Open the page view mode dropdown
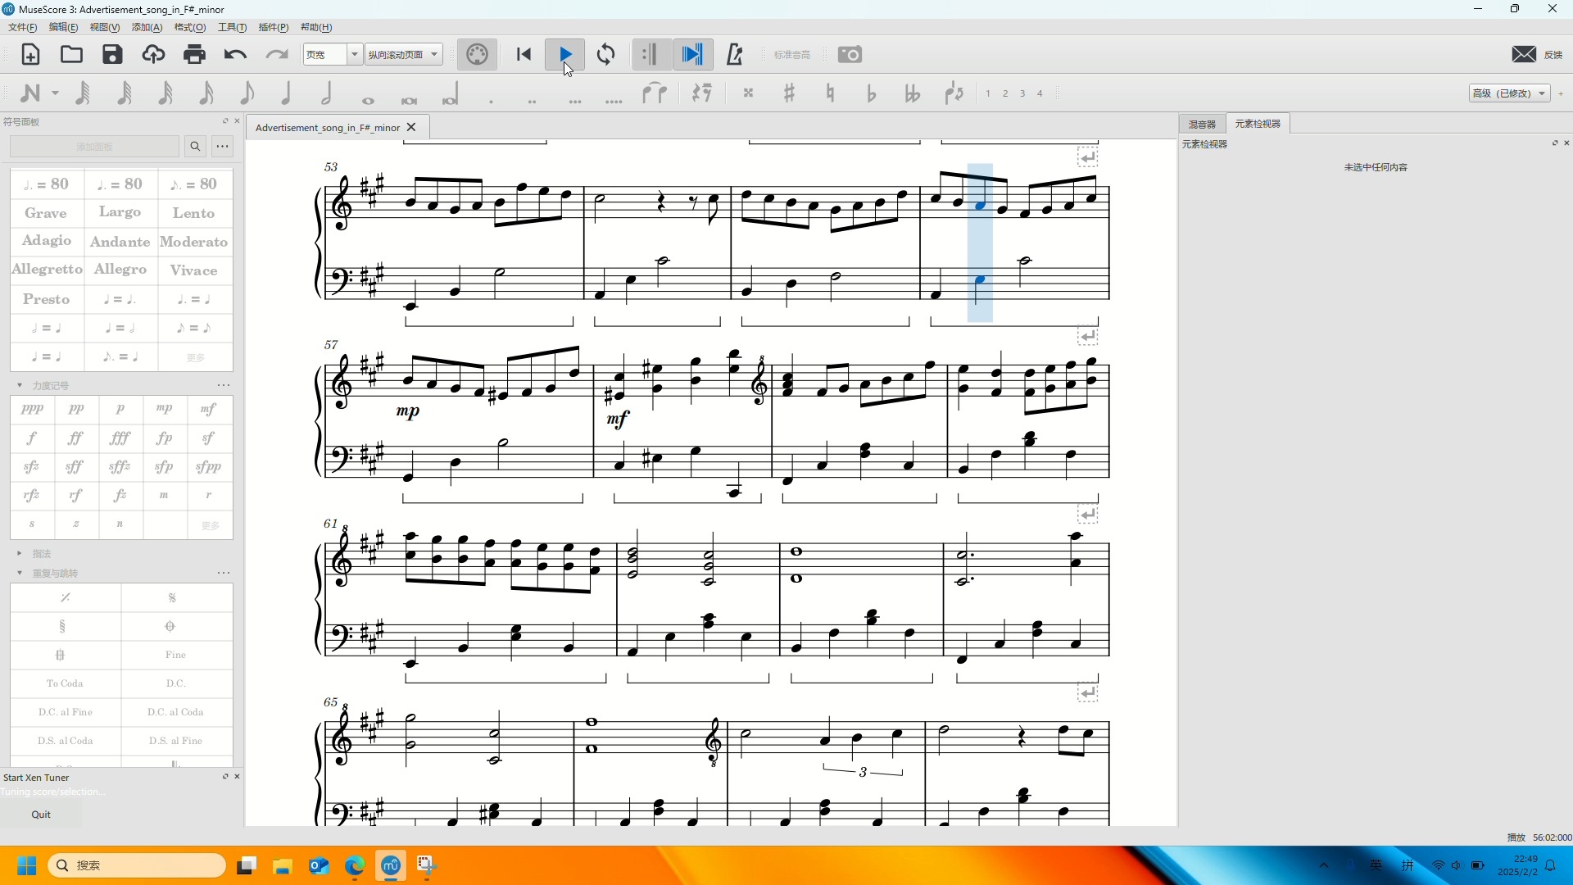The height and width of the screenshot is (885, 1573). (404, 55)
